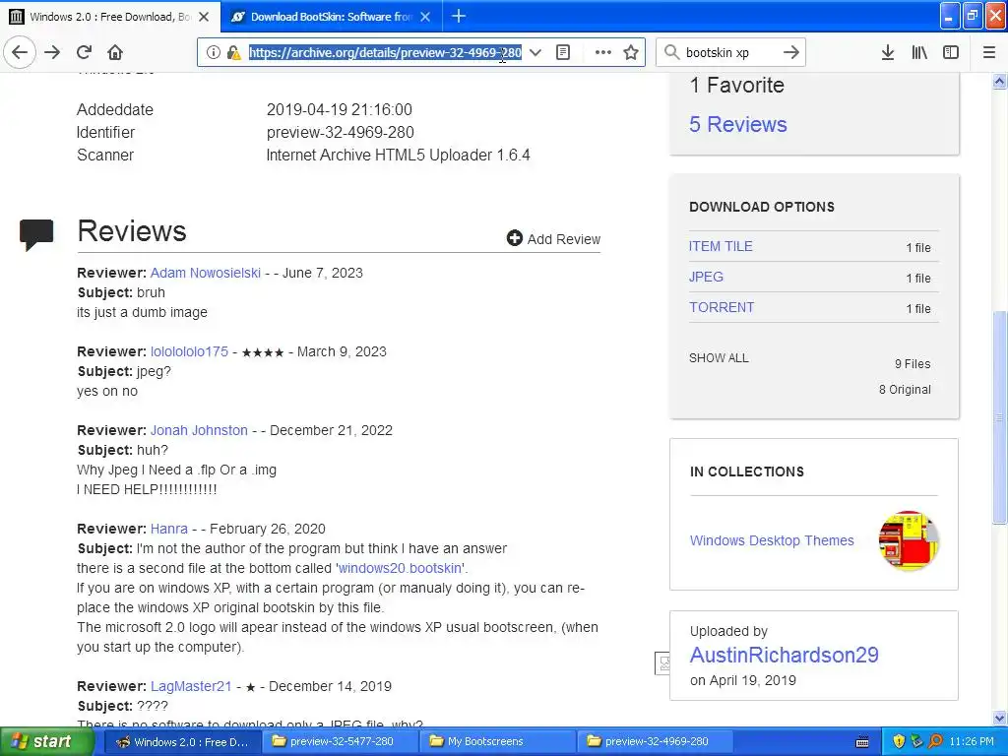Click the magnifier tray icon
This screenshot has height=756, width=1008.
coord(935,742)
